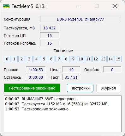
Task: Click the tested memory value 18 432
Action: tap(50, 28)
